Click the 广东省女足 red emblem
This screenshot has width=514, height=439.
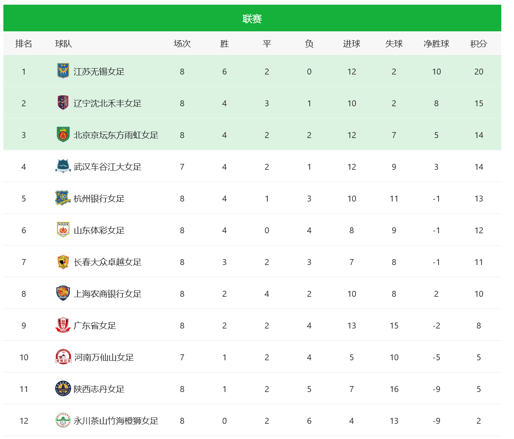click(63, 325)
